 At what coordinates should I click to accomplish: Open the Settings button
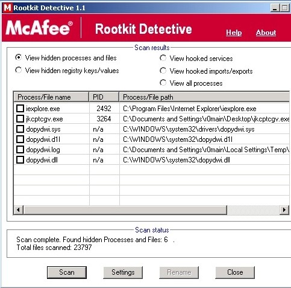(x=123, y=272)
